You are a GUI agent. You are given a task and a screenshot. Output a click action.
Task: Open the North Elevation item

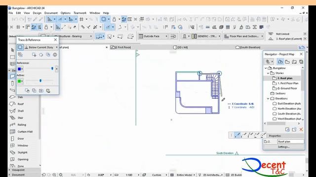(x=289, y=109)
